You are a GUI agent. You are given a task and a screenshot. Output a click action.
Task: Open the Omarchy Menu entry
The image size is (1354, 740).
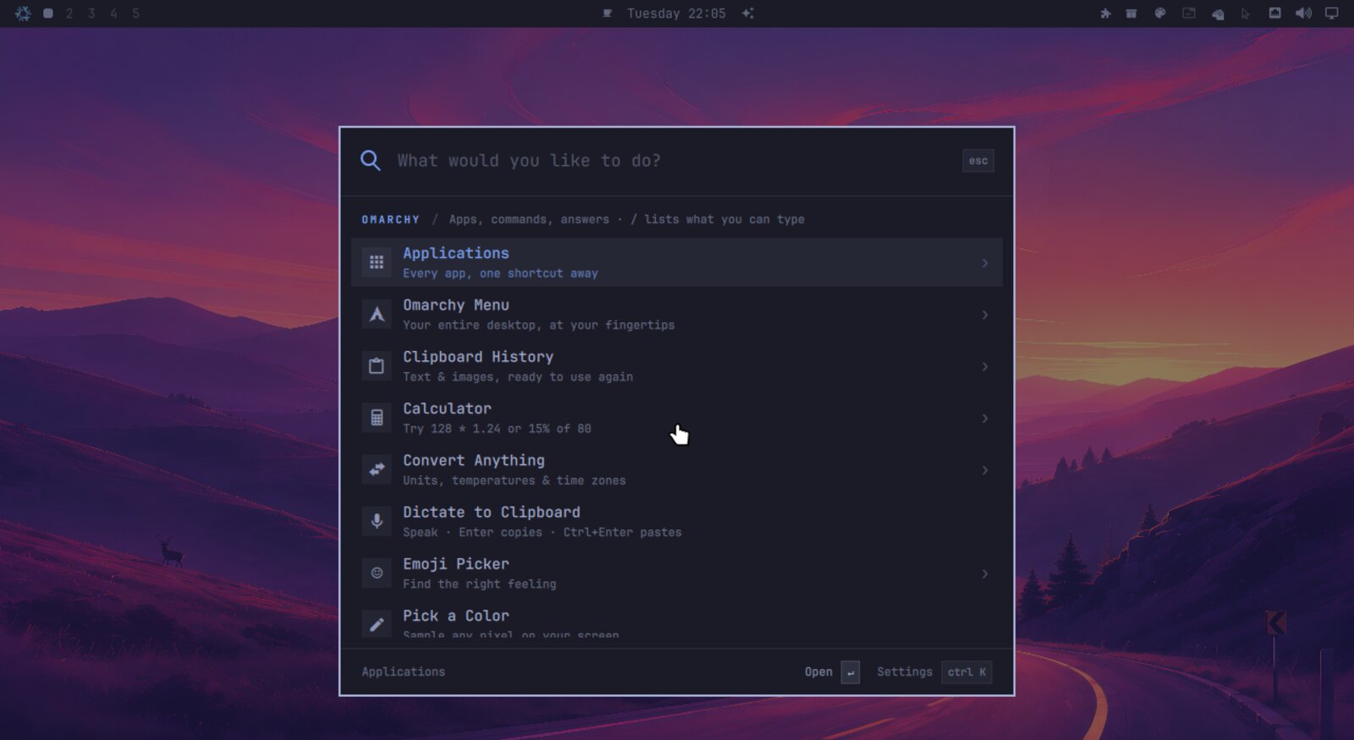[x=676, y=314]
